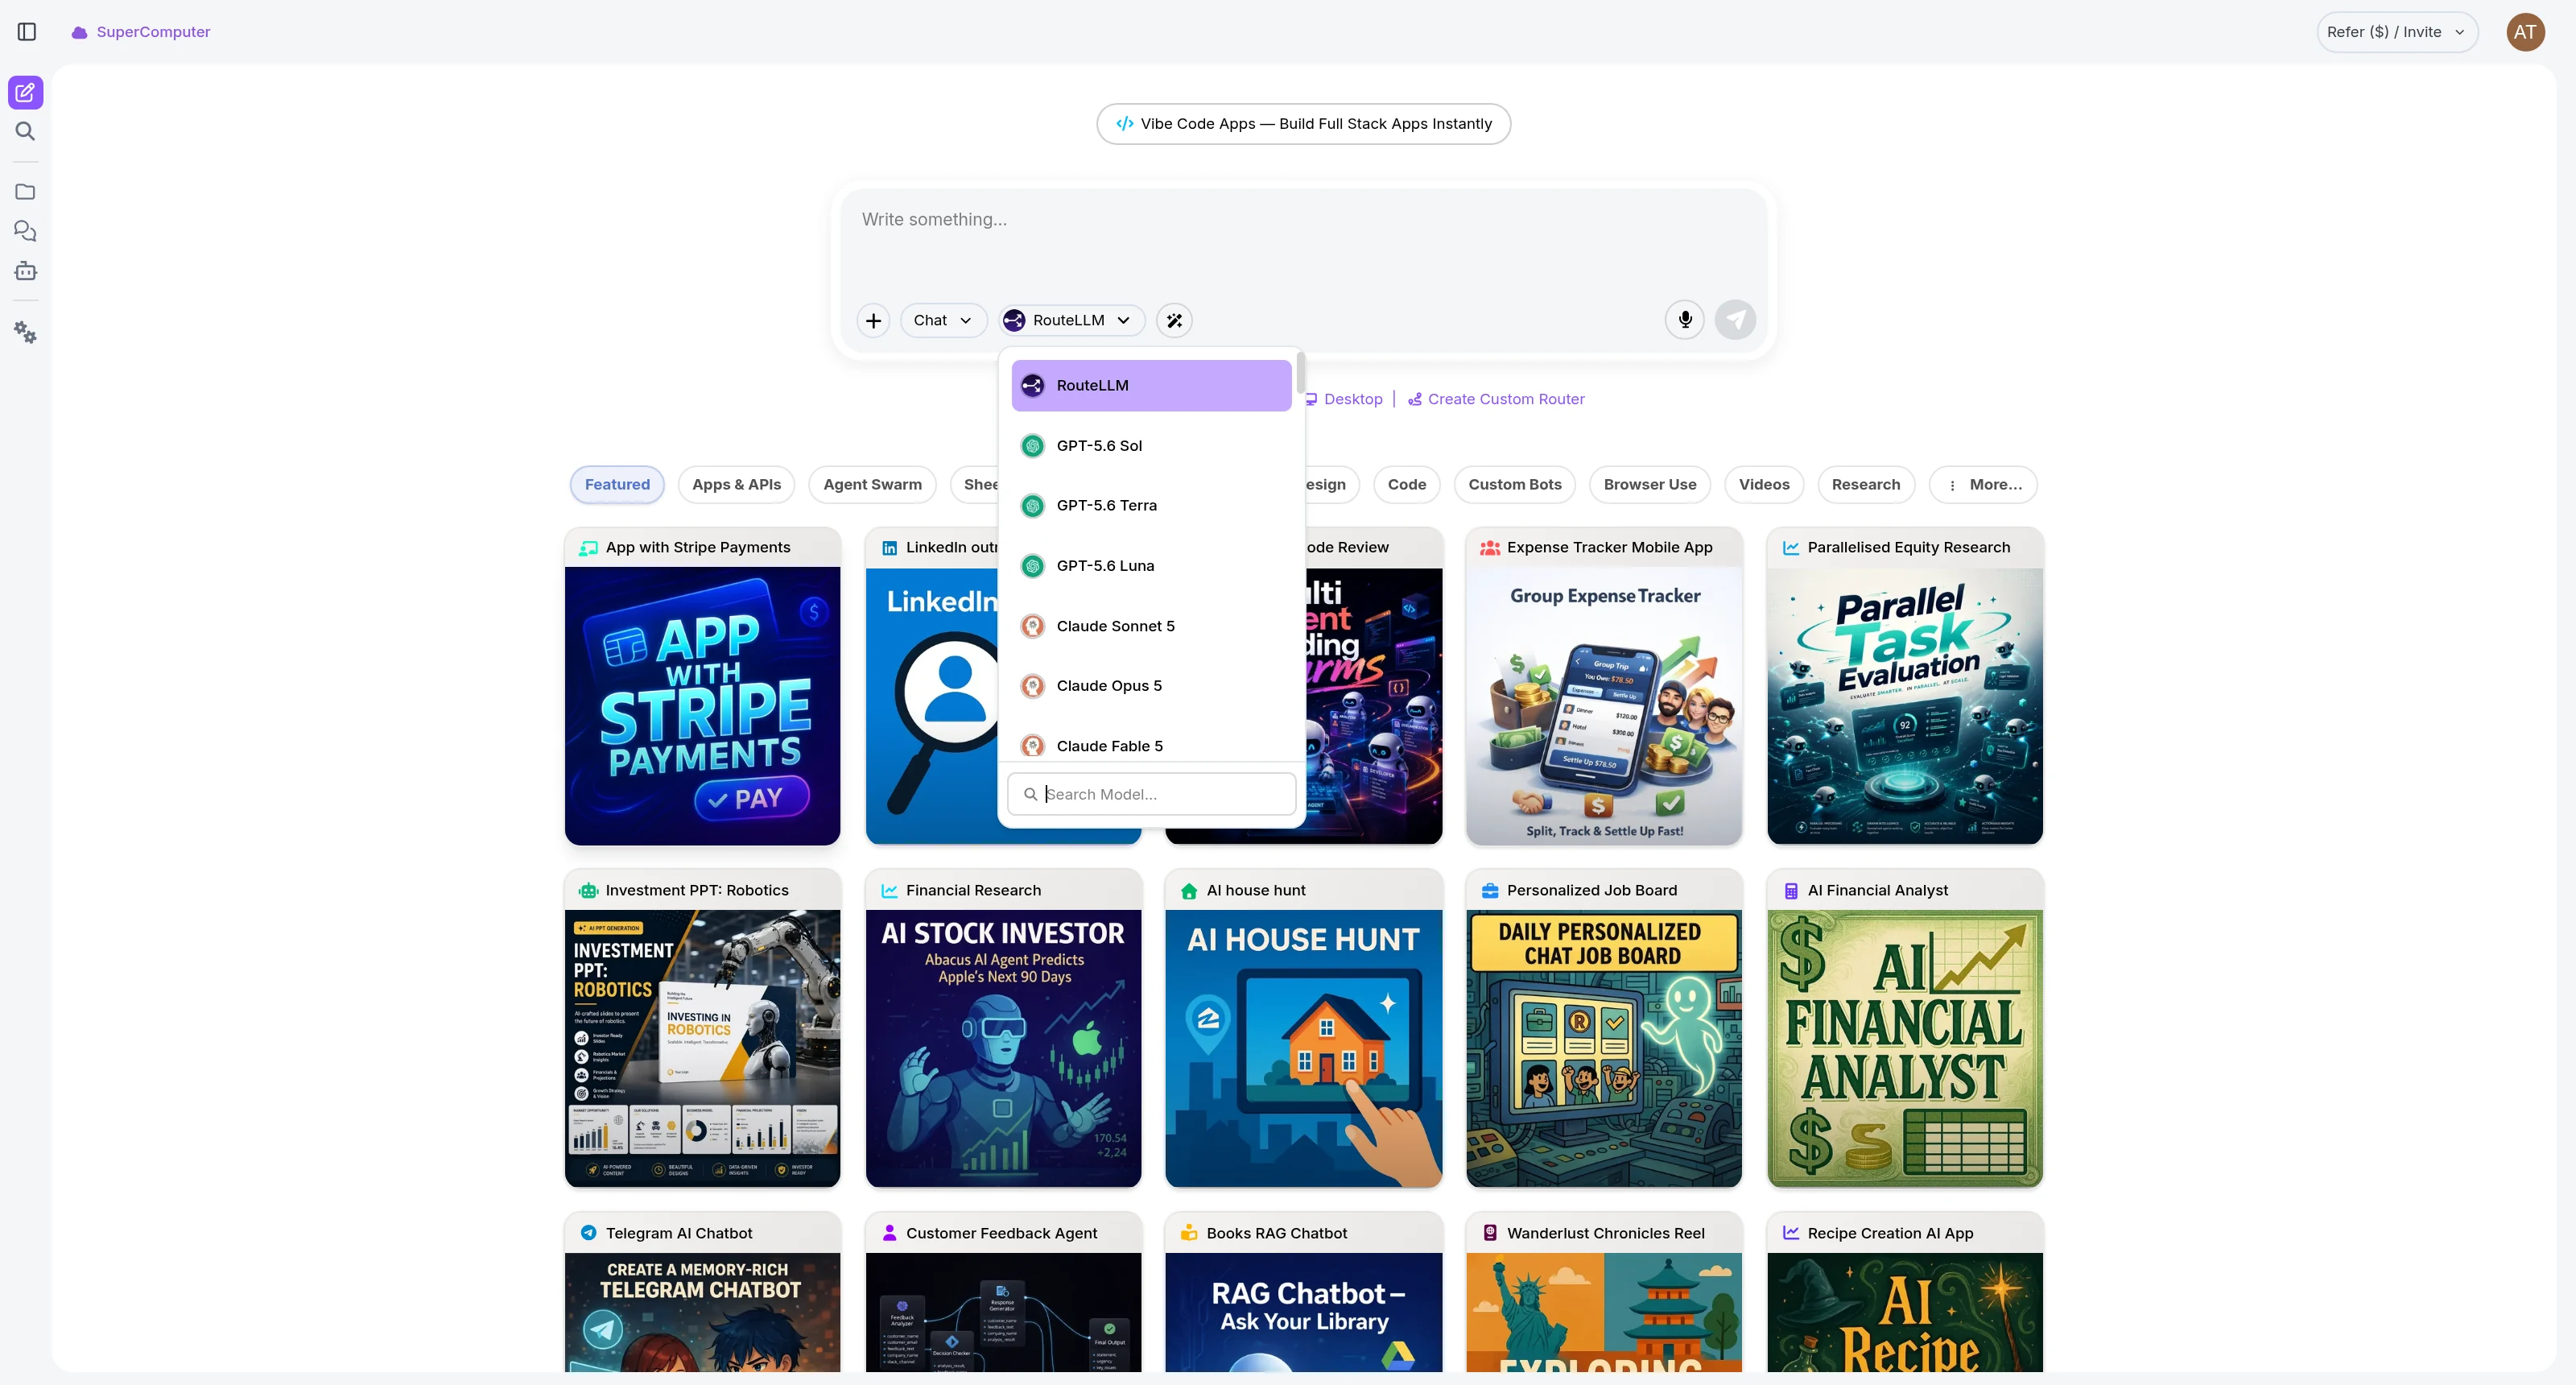Screen dimensions: 2576x1385
Task: Click Create Custom Router link
Action: 1496,399
